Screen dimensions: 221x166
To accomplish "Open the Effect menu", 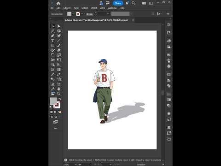I will point(94,8).
